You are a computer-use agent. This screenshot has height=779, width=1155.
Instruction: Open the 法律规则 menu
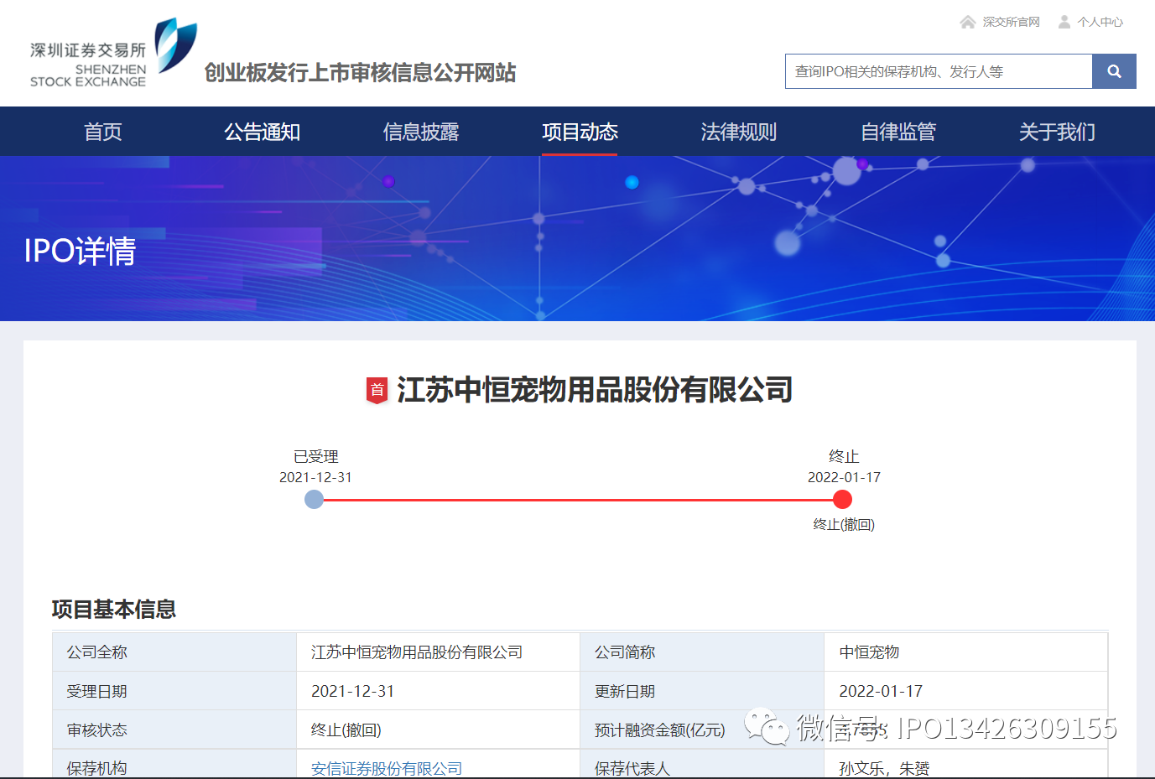pyautogui.click(x=739, y=132)
